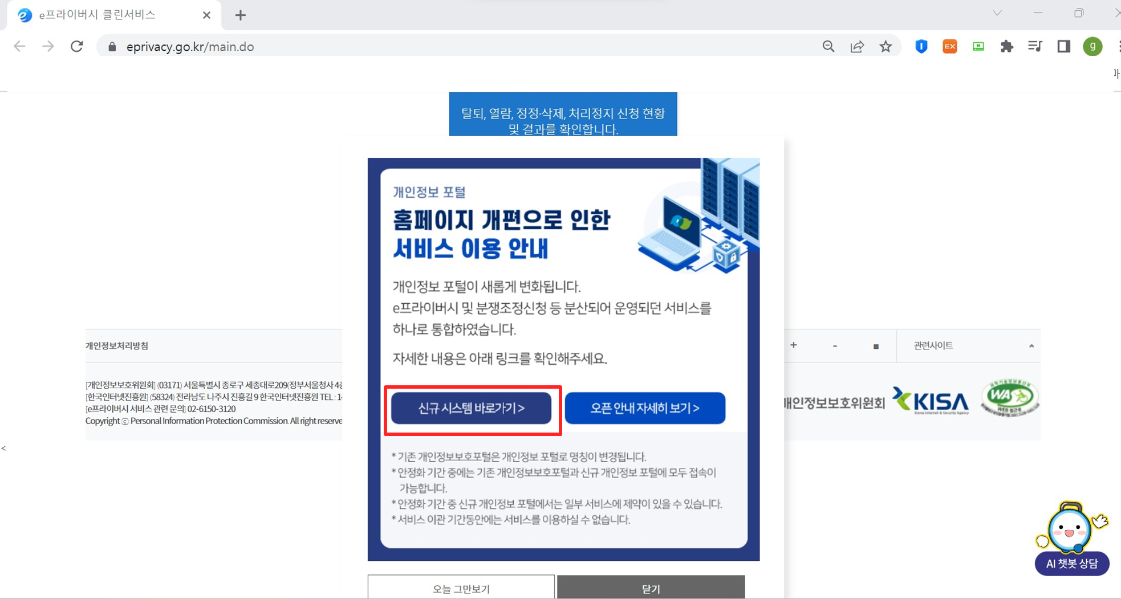This screenshot has height=599, width=1121.
Task: Open the share options icon
Action: (858, 46)
